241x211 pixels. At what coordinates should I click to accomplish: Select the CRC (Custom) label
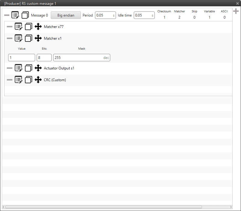[x=55, y=80]
